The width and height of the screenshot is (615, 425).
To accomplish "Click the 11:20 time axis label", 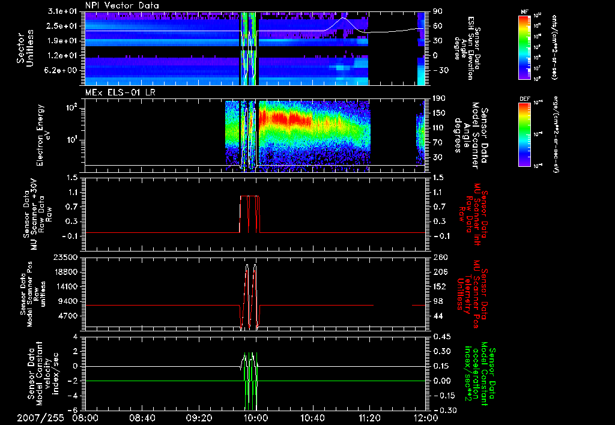I will 369,418.
